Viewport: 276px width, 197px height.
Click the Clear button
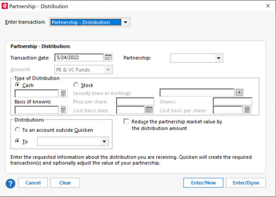[x=65, y=183]
